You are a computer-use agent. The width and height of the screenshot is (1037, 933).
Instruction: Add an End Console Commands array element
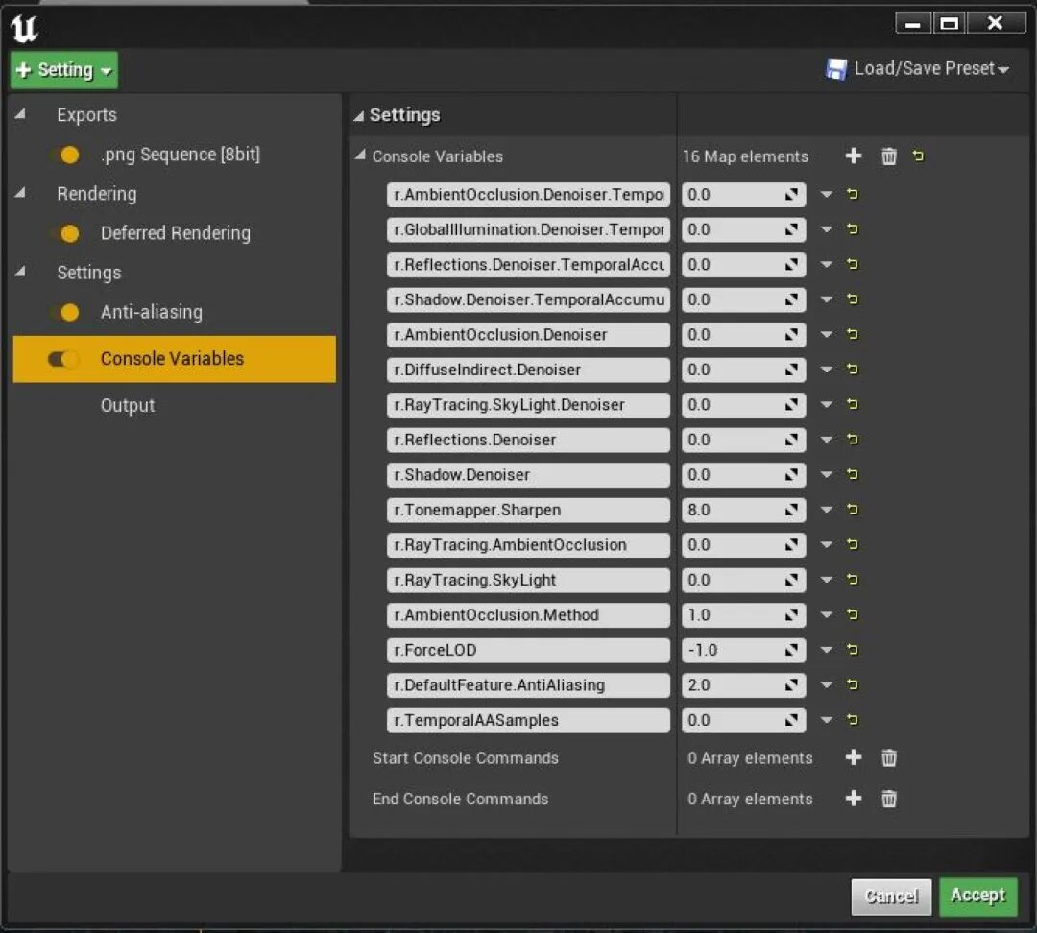pos(854,799)
